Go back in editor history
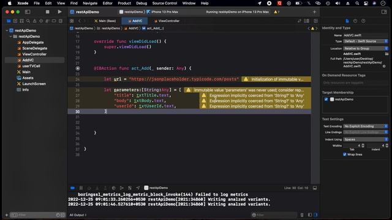 pos(80,21)
